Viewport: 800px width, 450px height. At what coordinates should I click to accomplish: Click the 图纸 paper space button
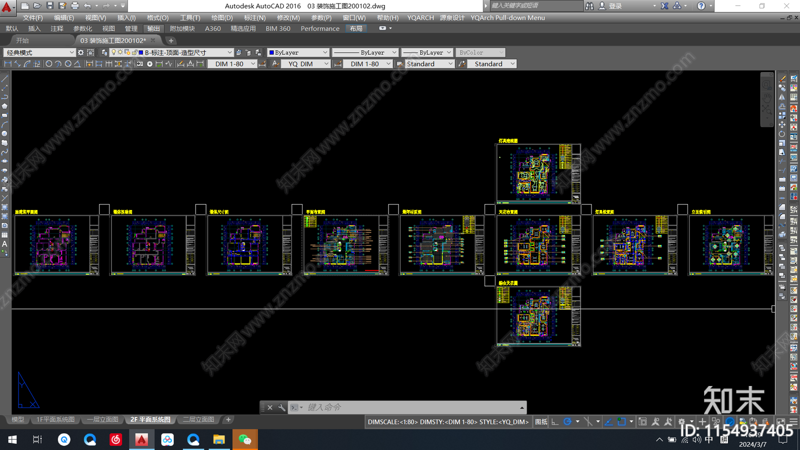[x=541, y=422]
